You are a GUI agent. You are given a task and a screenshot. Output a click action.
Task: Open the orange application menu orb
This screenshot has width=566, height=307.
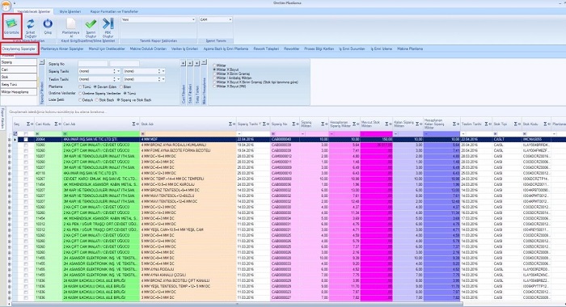coord(6,5)
